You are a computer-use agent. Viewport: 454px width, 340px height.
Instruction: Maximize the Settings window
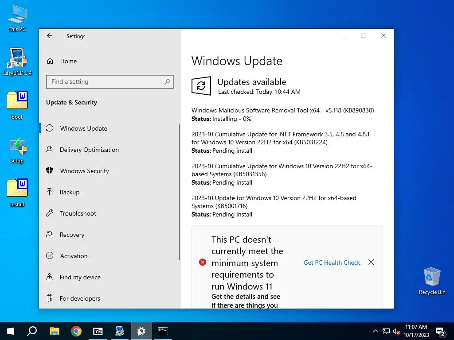tap(363, 36)
